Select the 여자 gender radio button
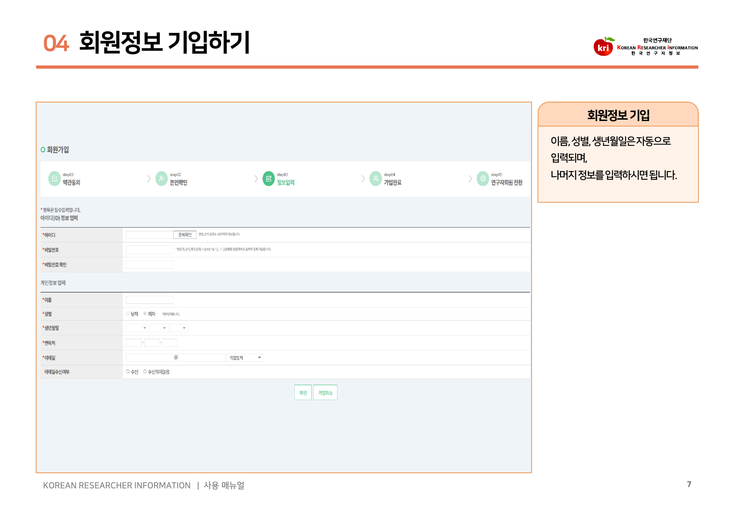Screen dimensions: 735x508 145,313
